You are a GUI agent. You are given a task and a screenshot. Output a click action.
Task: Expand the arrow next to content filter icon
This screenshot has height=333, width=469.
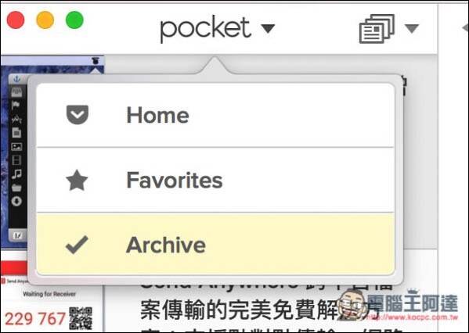412,29
